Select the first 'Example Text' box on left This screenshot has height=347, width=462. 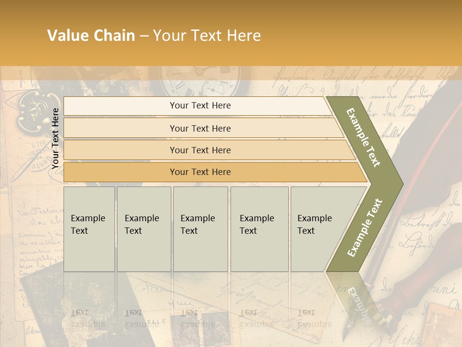pyautogui.click(x=89, y=229)
